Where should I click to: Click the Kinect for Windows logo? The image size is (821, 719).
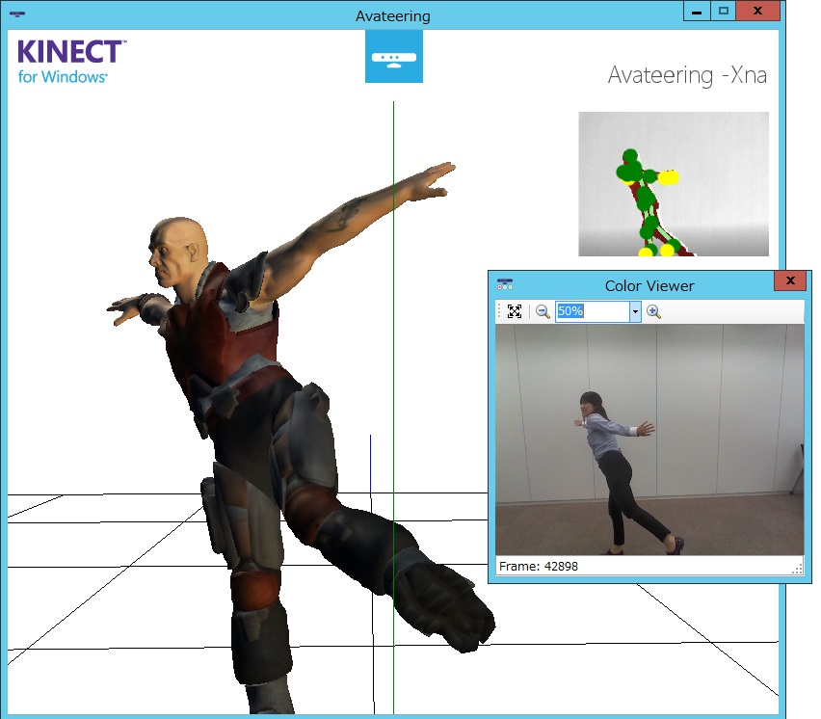71,62
